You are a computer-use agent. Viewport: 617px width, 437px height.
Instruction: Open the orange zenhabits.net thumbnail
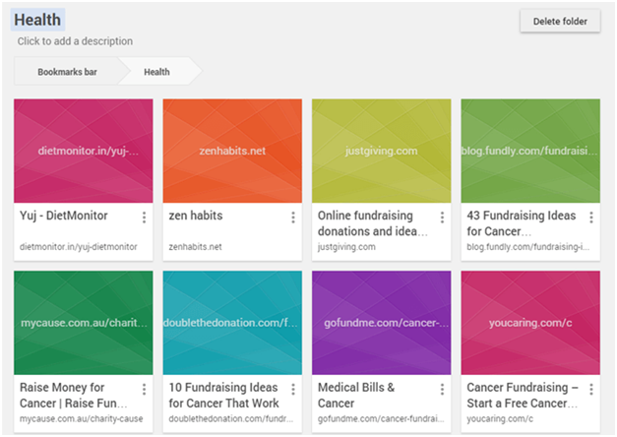pyautogui.click(x=232, y=151)
